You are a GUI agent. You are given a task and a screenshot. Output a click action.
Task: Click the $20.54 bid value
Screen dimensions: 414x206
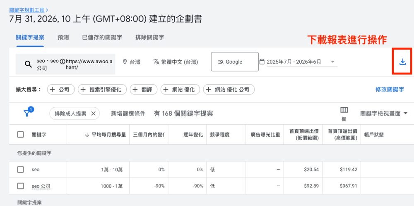coord(311,170)
